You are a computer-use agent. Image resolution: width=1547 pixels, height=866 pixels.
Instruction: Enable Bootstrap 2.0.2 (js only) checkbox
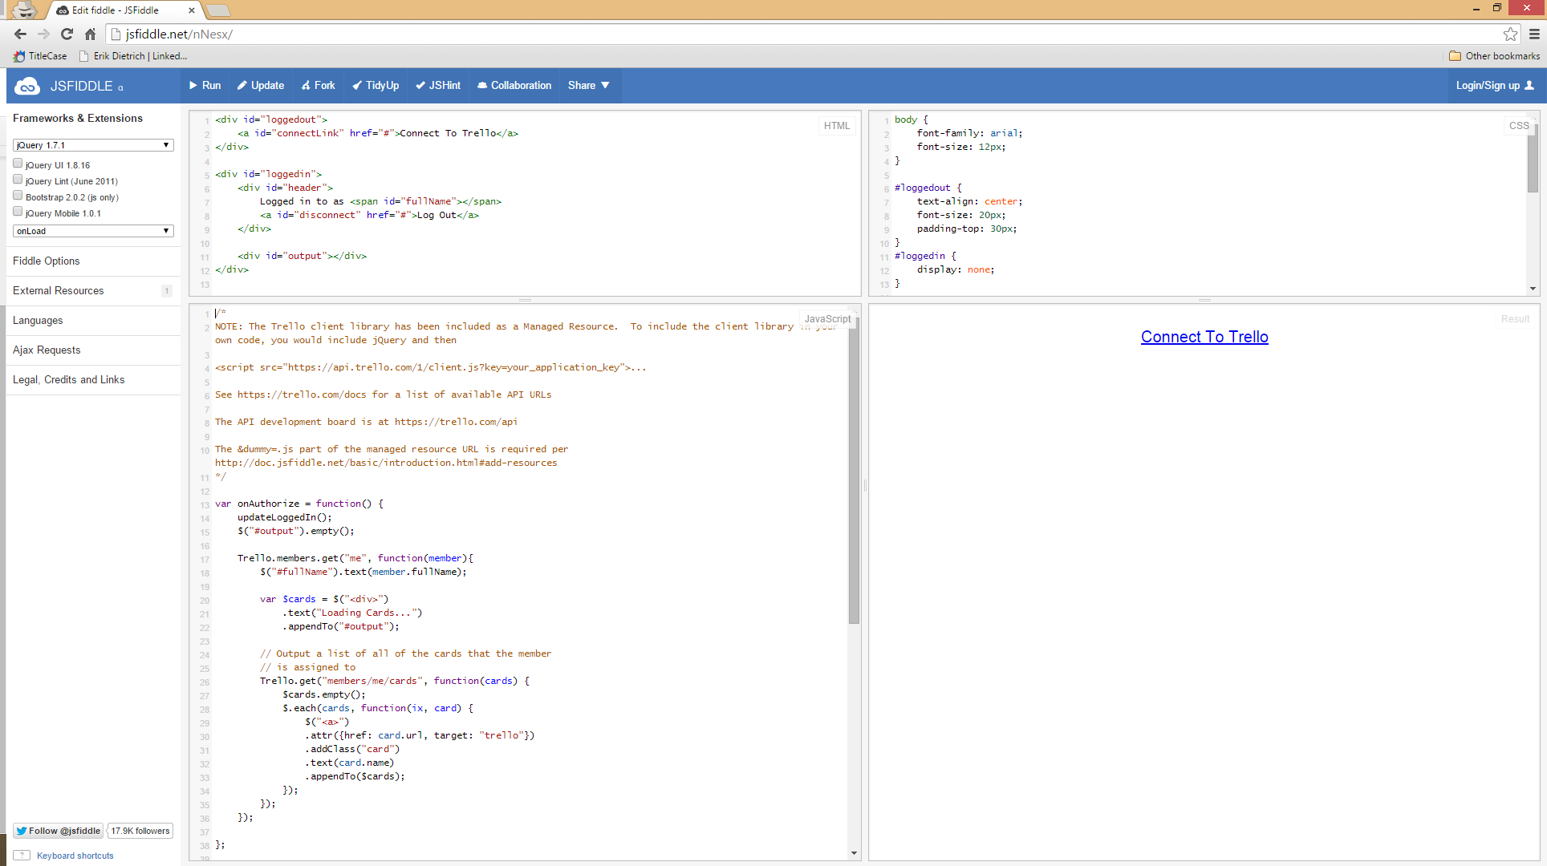pyautogui.click(x=18, y=196)
